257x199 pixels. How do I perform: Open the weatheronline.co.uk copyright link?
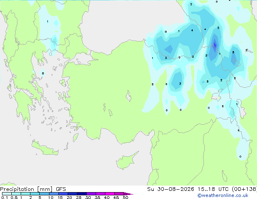[x=223, y=195]
